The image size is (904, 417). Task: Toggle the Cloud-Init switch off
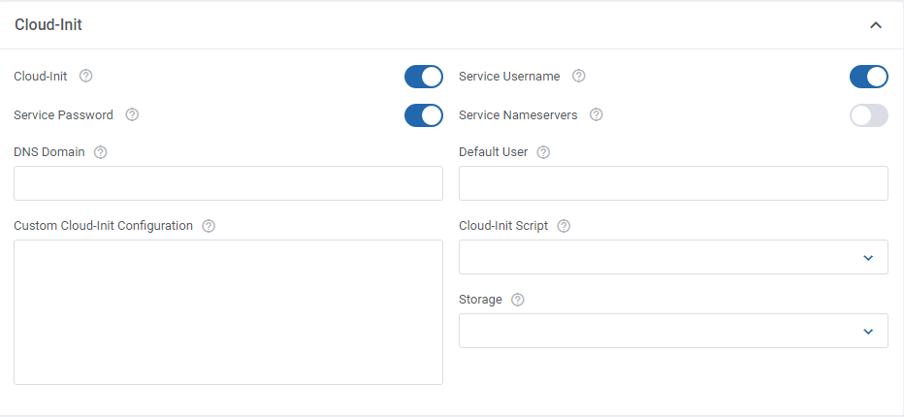point(424,77)
